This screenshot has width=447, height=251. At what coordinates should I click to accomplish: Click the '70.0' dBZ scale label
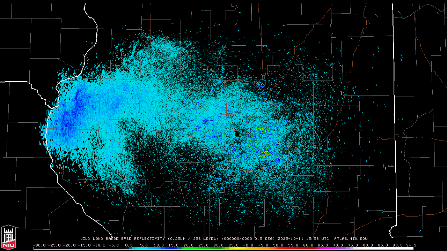pyautogui.click(x=338, y=245)
